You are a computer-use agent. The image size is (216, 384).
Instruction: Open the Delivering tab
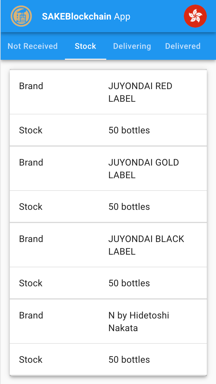tap(132, 46)
